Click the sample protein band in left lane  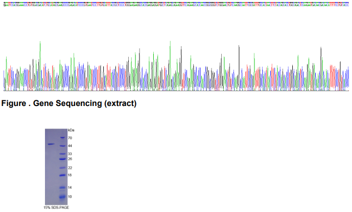(x=51, y=144)
